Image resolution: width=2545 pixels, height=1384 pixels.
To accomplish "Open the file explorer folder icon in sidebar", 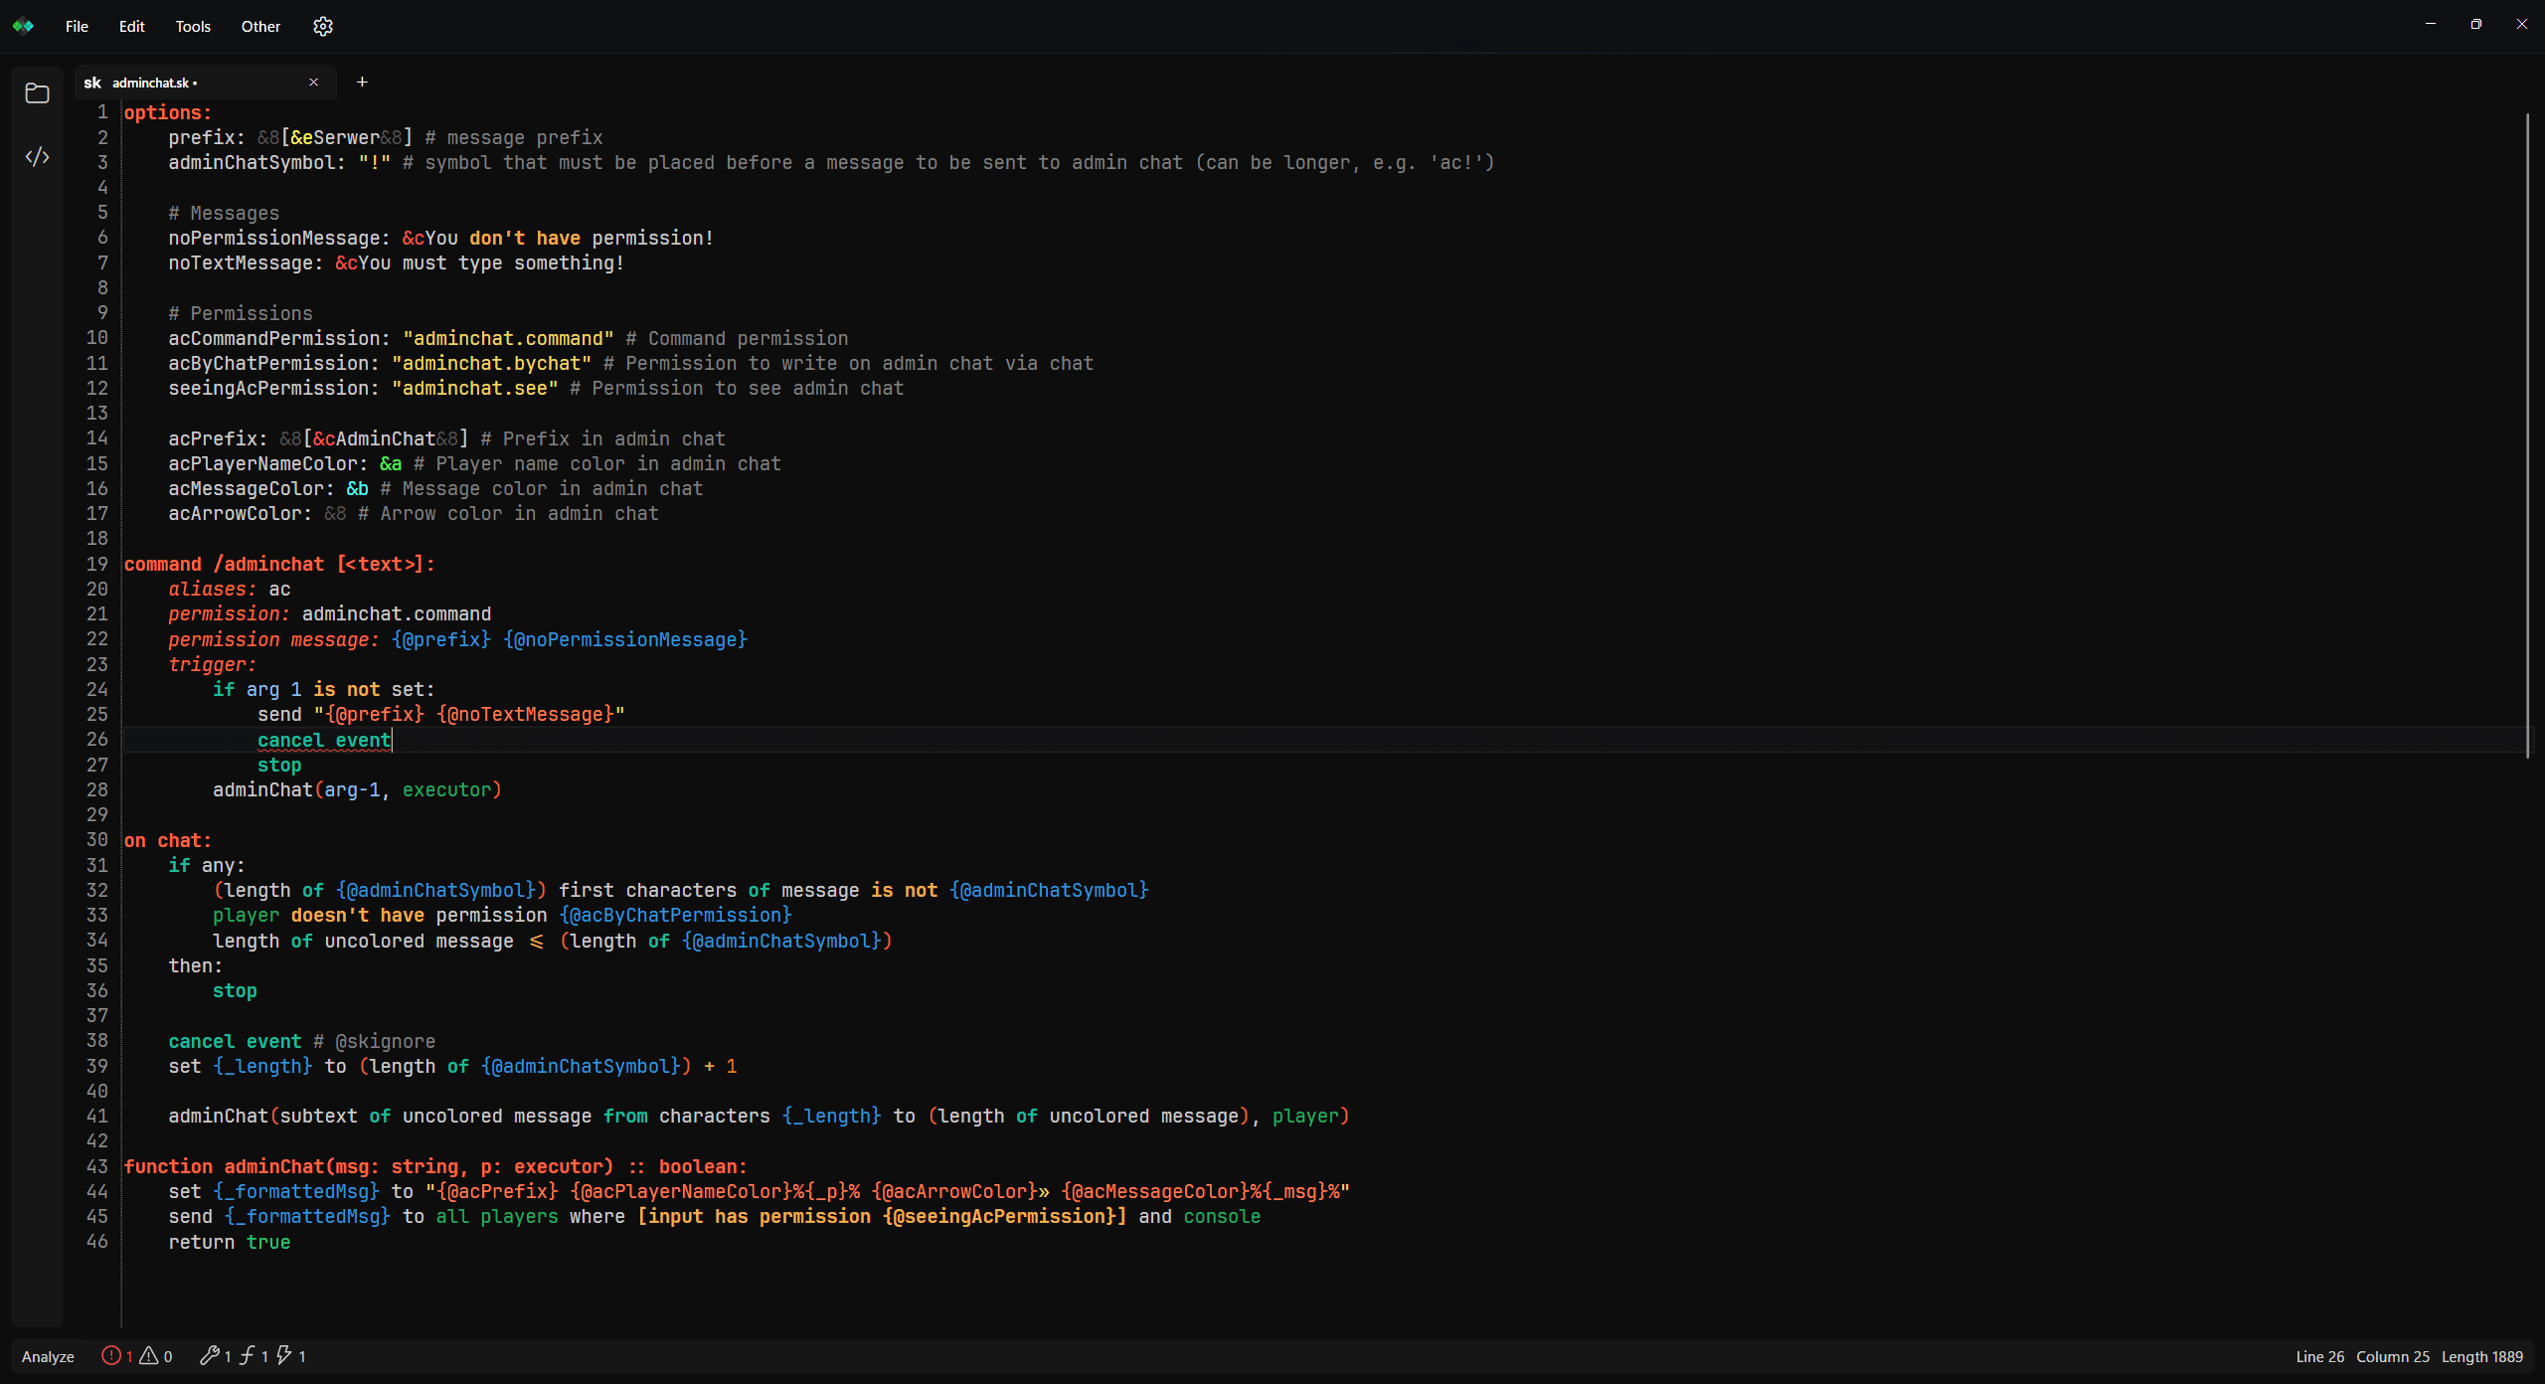I will point(37,93).
